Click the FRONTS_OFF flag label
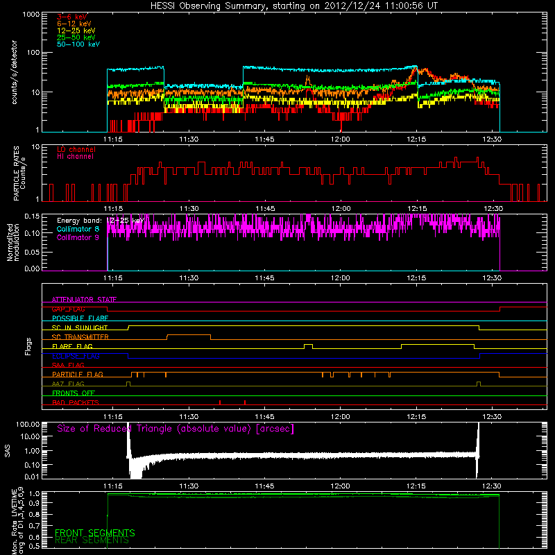 coord(74,393)
